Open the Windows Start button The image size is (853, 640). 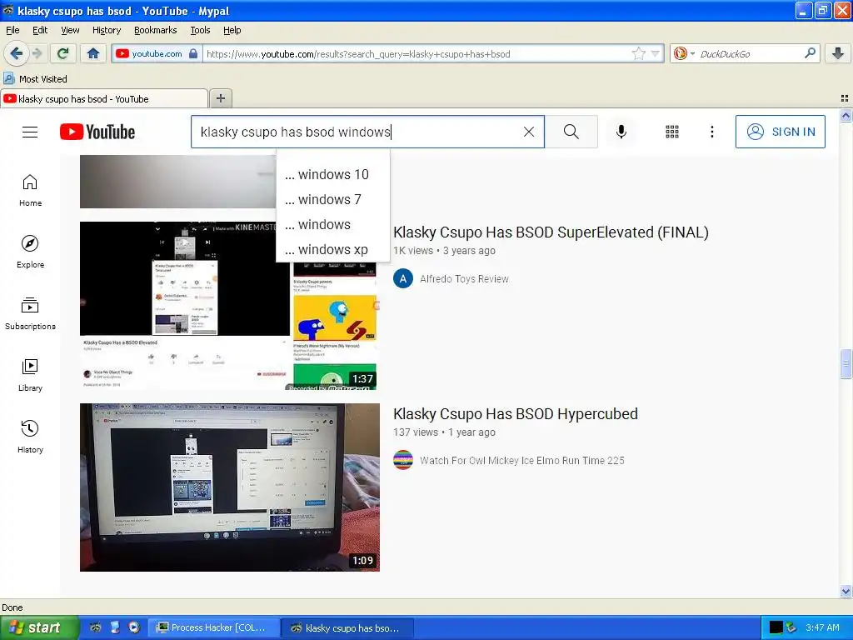(x=38, y=627)
